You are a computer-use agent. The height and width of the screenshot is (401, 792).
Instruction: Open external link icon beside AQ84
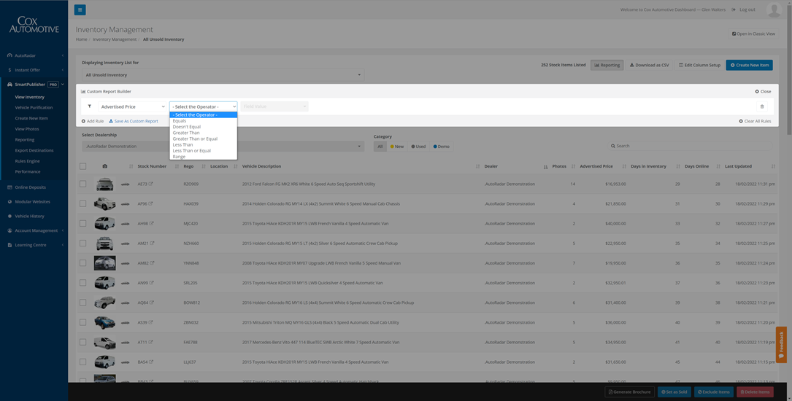coord(152,303)
